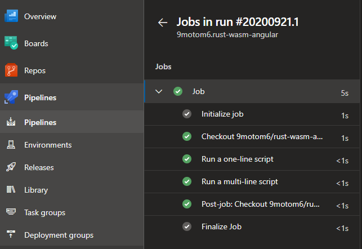Screen dimensions: 362x249
Task: Click status icon for Post-job Checkout
Action: [x=187, y=204]
